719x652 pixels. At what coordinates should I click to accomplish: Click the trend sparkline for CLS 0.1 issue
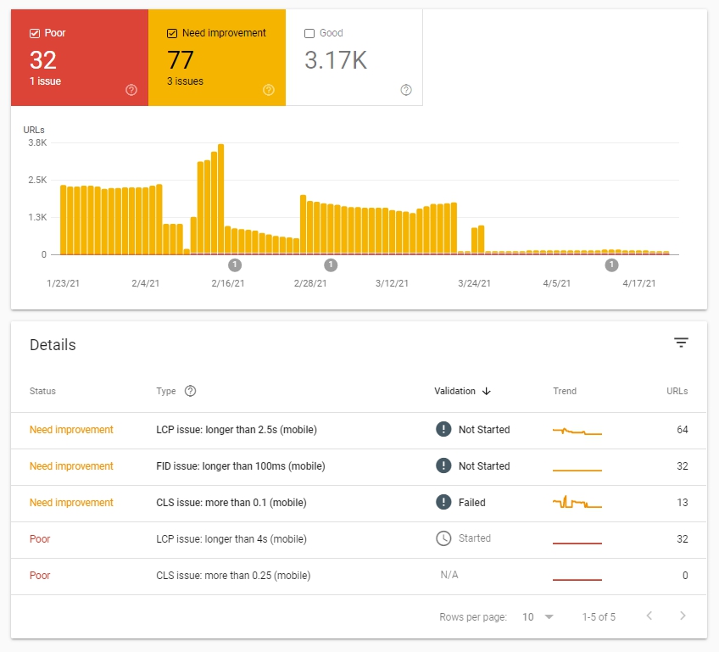click(x=577, y=503)
